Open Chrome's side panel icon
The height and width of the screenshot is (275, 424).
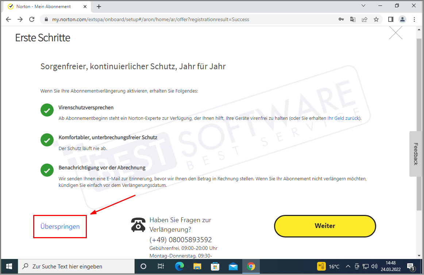pos(390,19)
